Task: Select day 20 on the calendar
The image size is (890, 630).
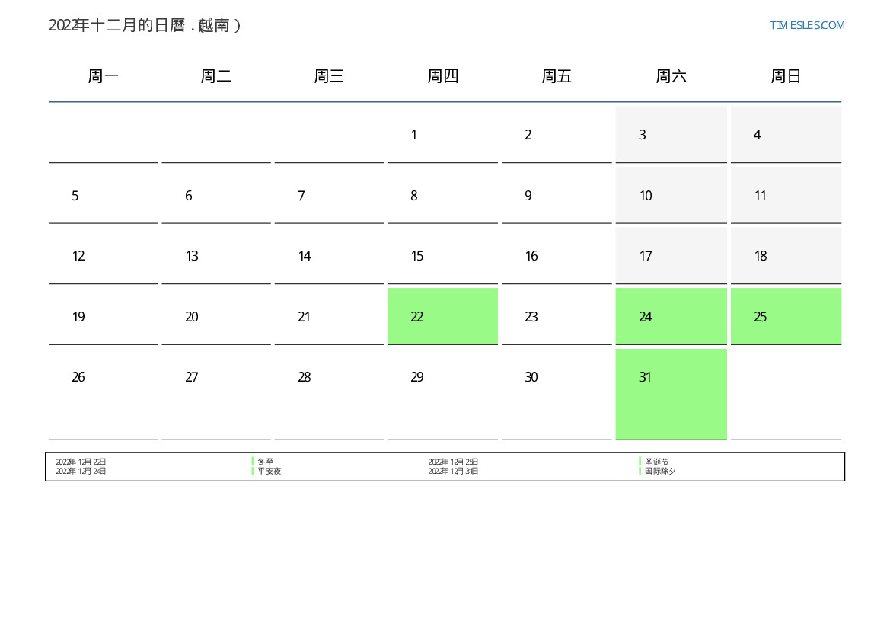Action: pyautogui.click(x=216, y=316)
